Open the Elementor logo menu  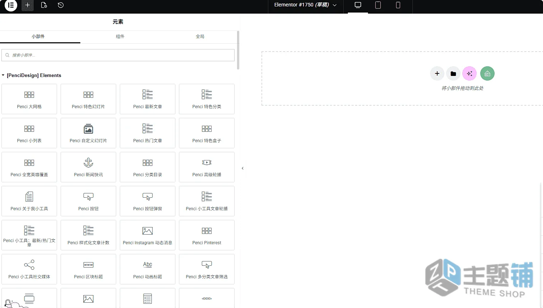coord(11,5)
